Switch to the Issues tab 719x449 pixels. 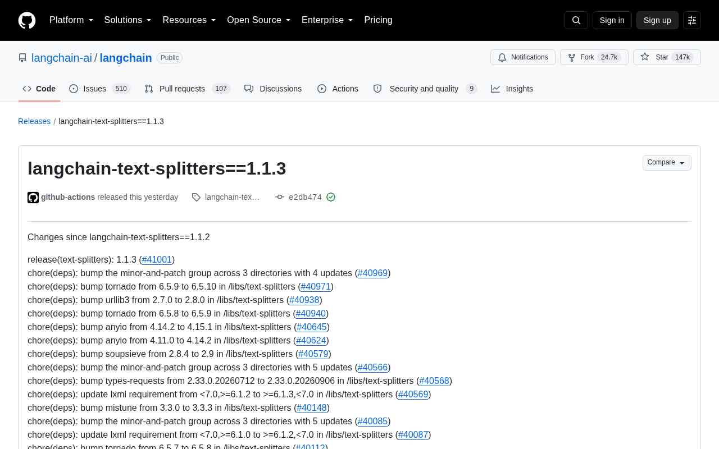(100, 89)
